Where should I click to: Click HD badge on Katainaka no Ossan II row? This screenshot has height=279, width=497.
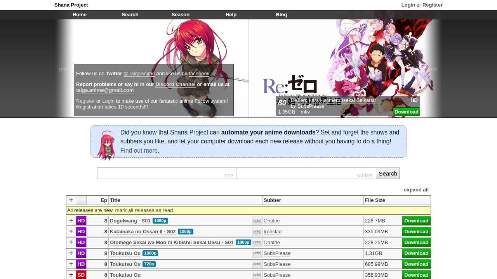(81, 232)
